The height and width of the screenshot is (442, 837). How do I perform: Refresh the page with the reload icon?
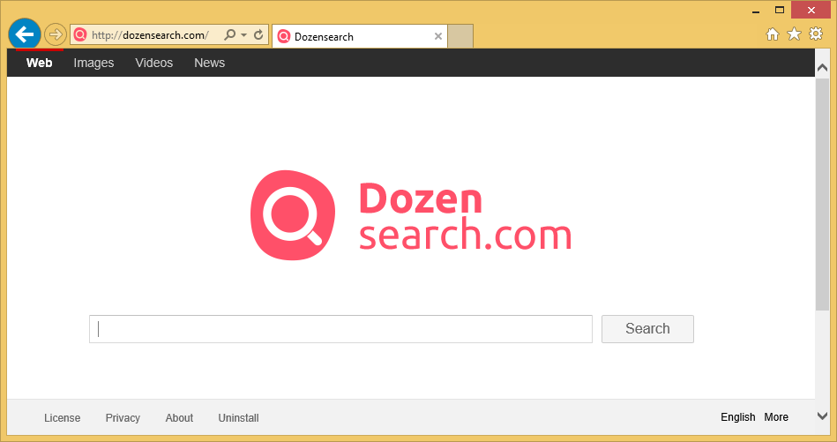258,35
